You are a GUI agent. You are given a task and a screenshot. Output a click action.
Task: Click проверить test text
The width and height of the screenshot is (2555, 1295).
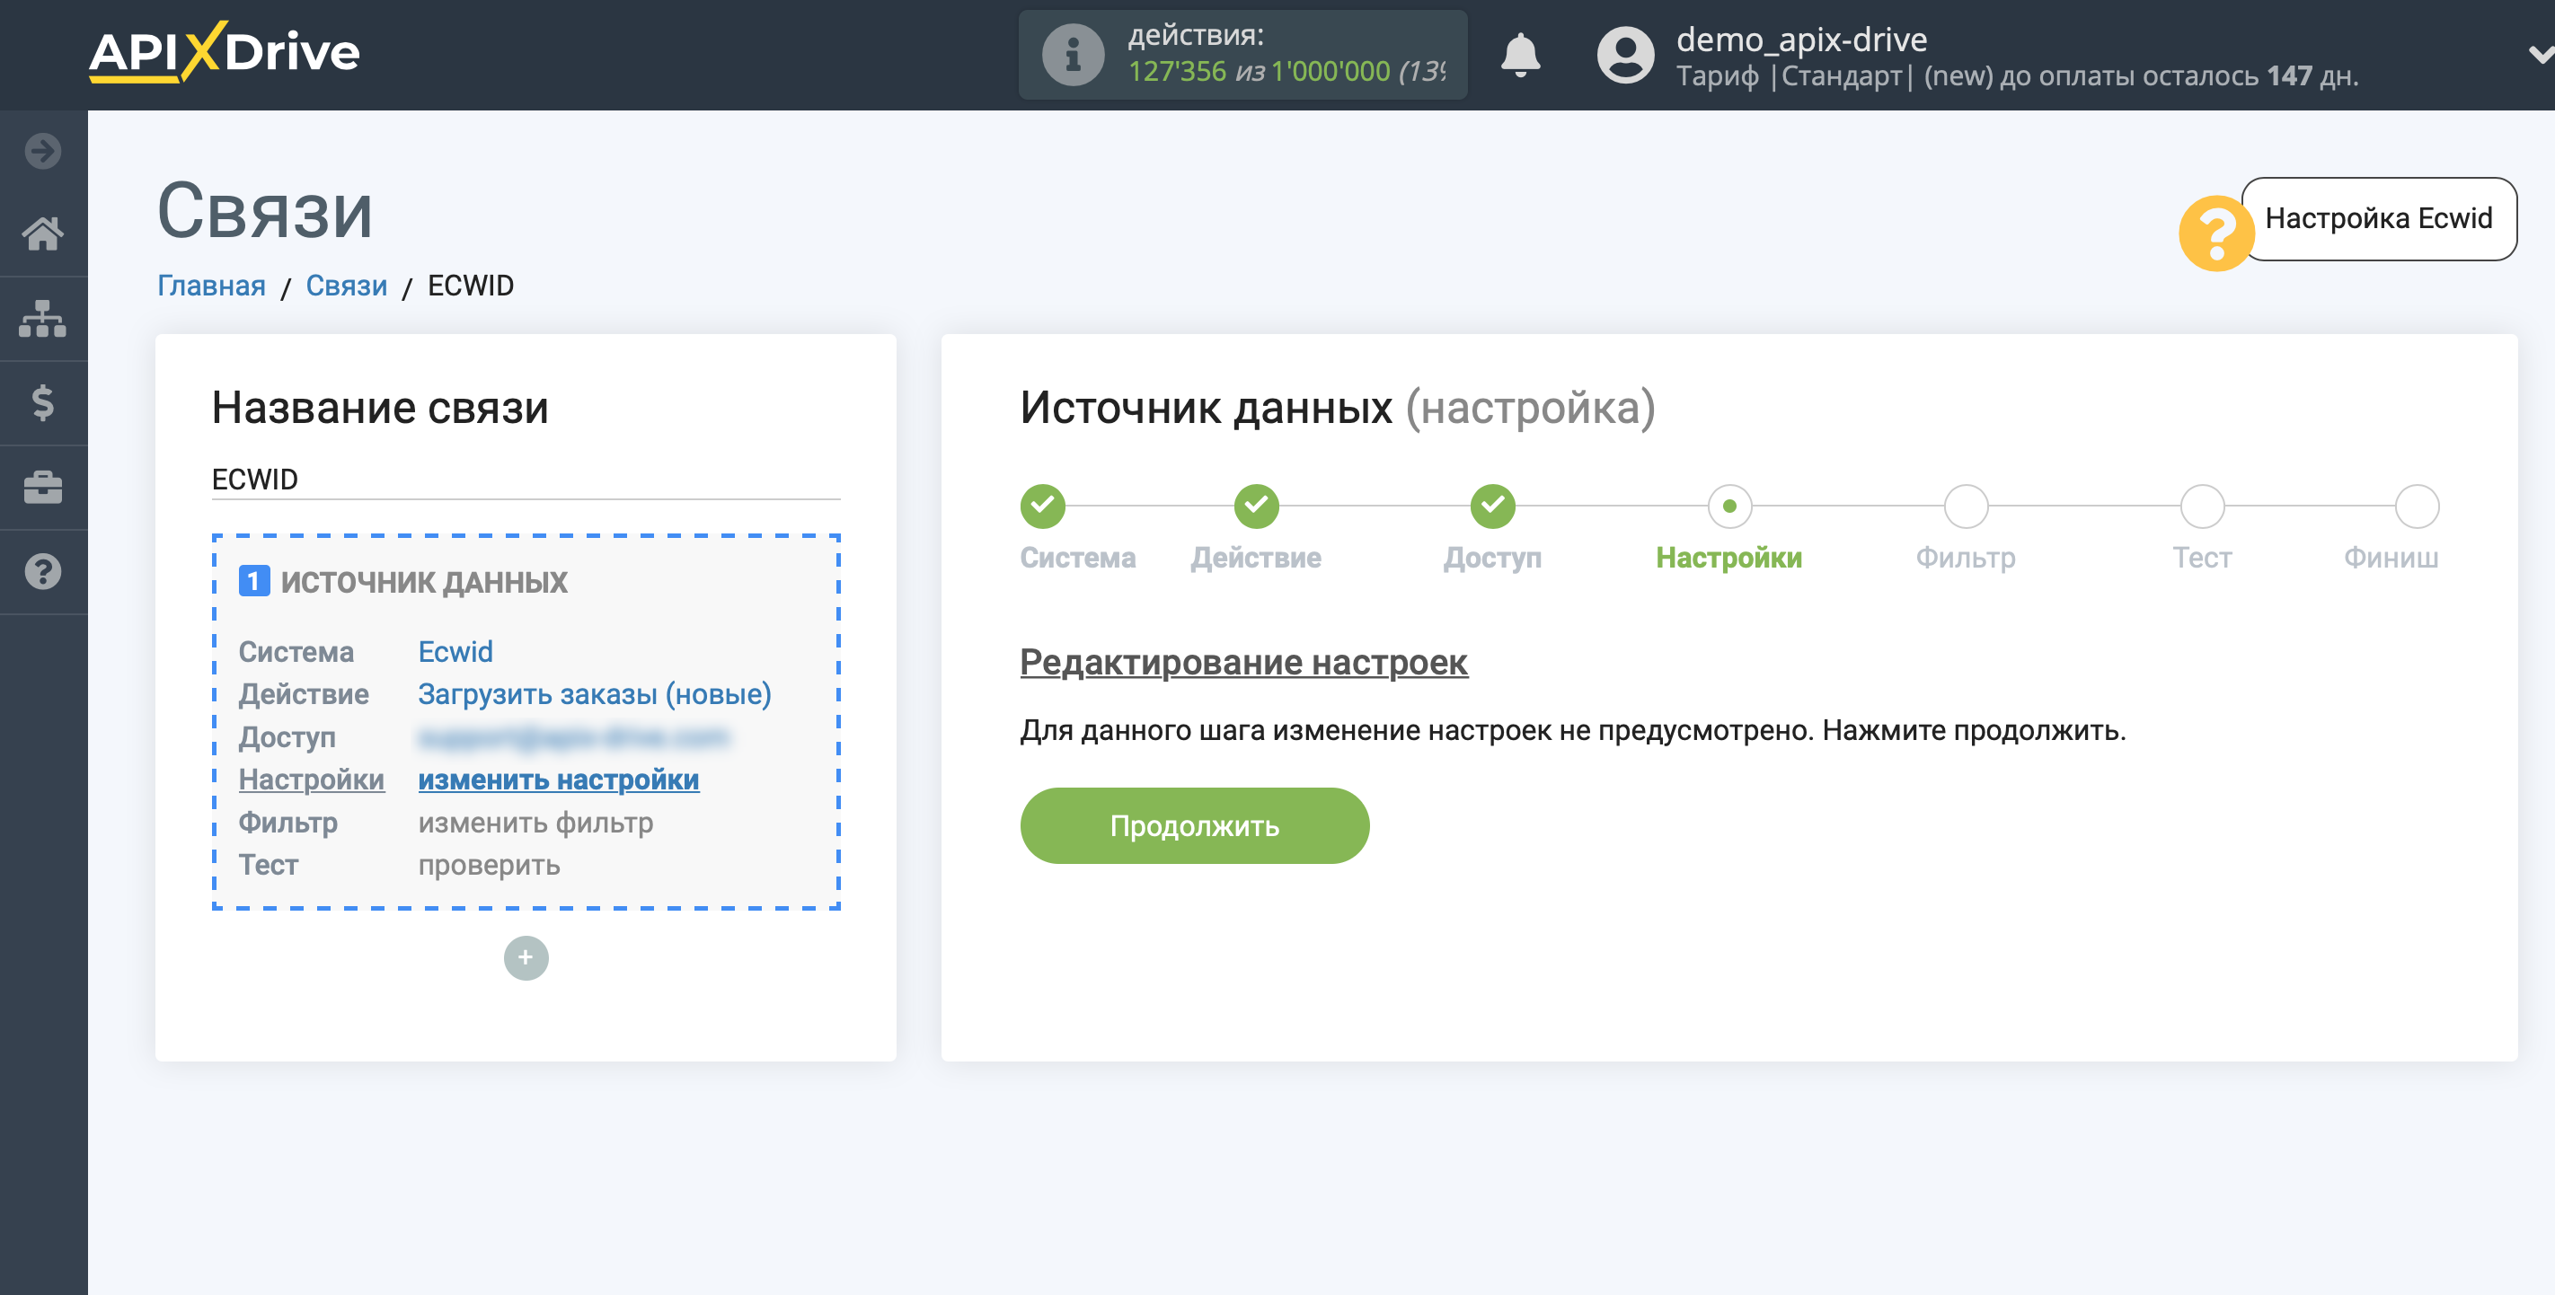click(489, 865)
